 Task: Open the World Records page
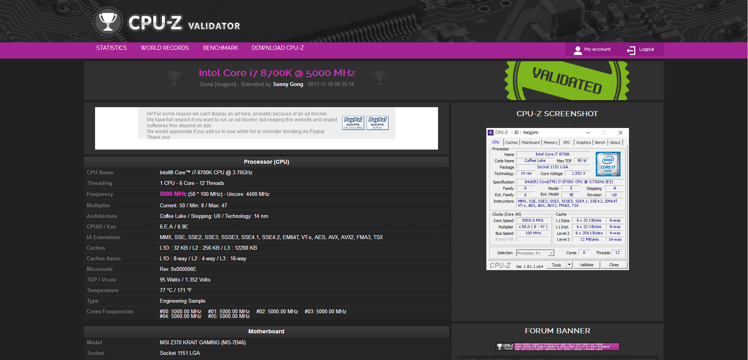tap(165, 48)
